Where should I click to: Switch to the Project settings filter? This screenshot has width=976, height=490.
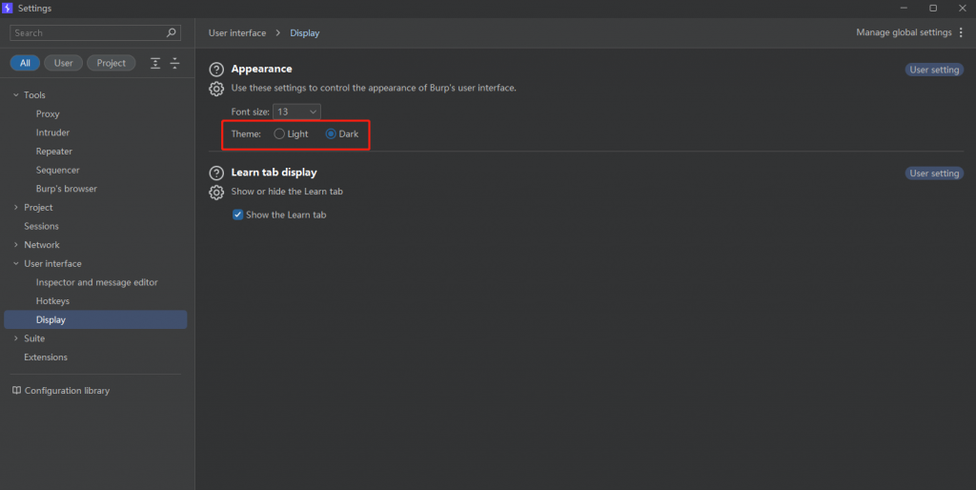[111, 63]
